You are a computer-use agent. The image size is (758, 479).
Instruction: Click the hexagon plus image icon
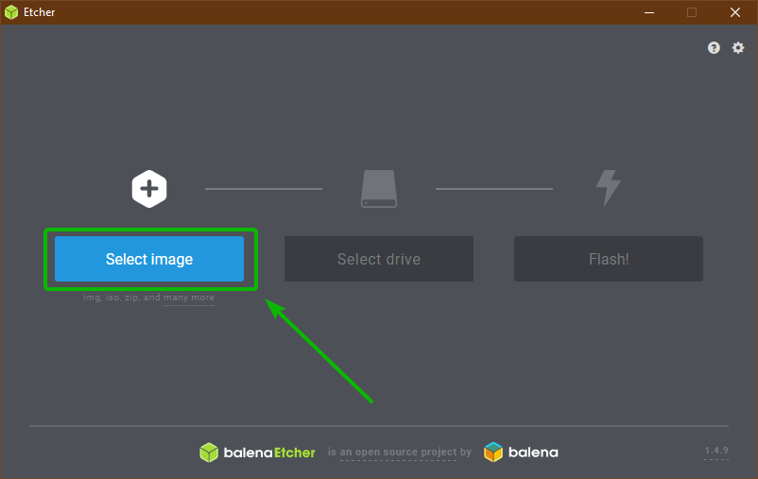[149, 189]
